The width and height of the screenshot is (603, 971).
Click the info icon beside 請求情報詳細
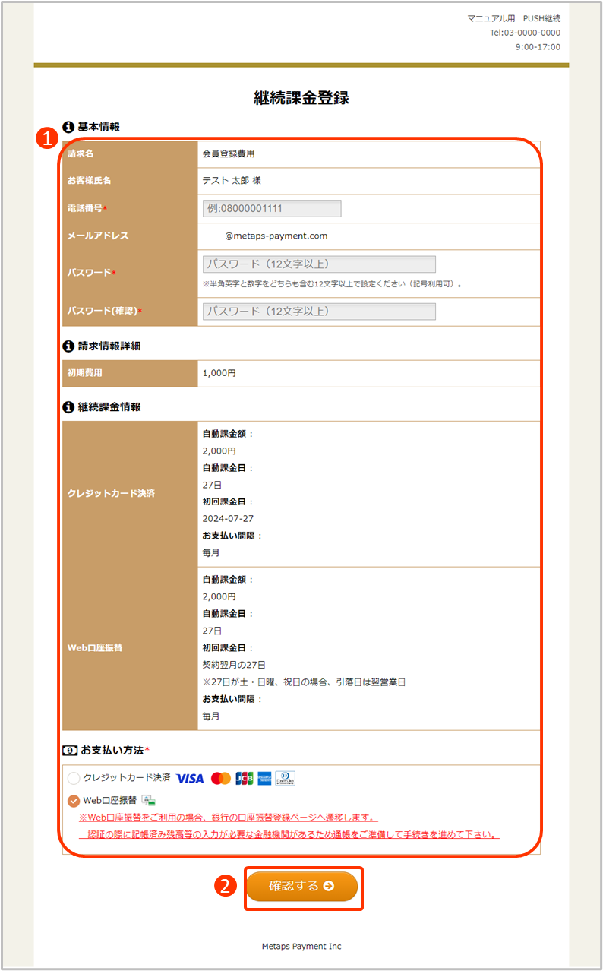(x=68, y=346)
